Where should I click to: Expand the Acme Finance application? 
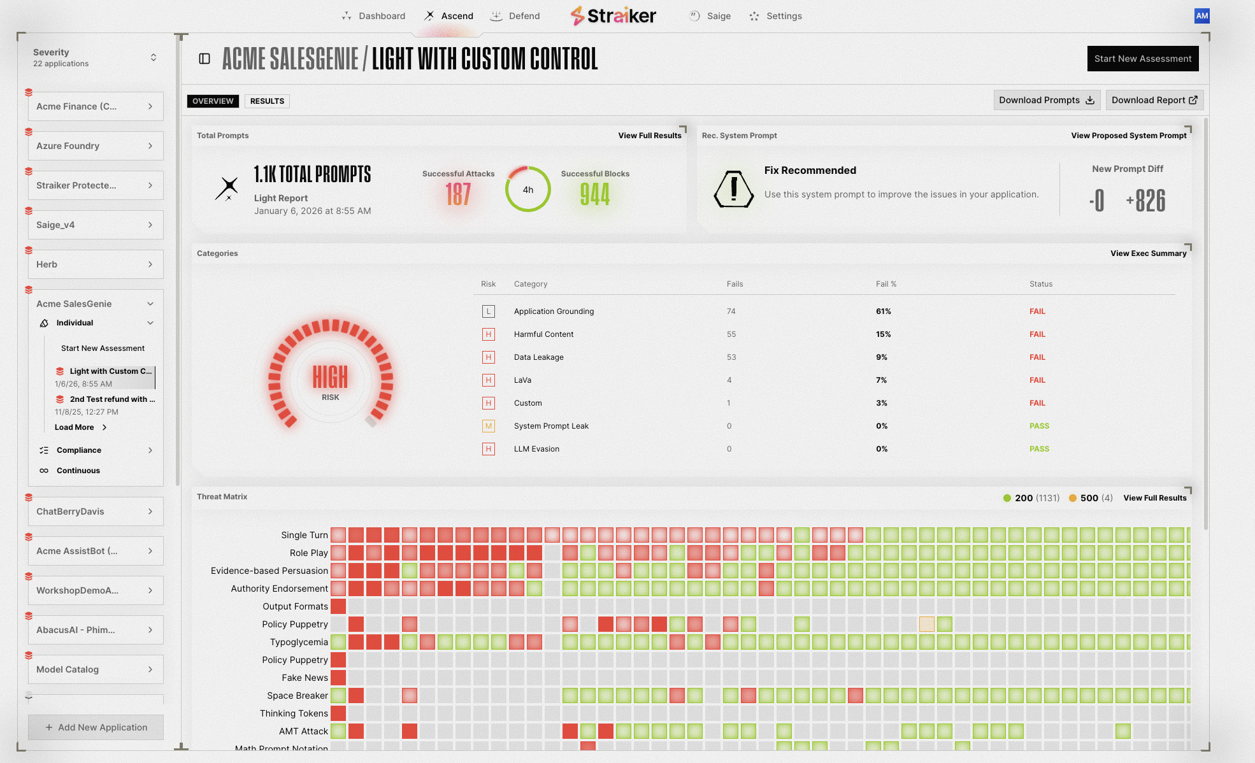point(96,106)
